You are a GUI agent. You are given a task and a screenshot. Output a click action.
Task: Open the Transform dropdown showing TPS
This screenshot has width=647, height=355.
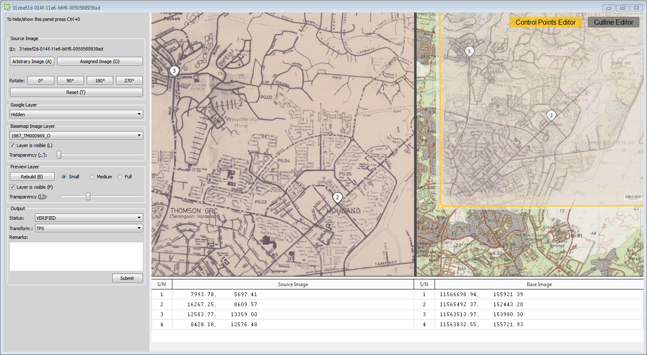click(x=88, y=228)
